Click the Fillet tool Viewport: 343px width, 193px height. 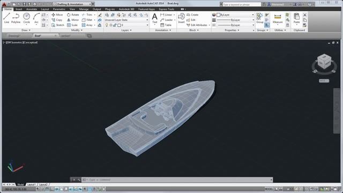click(x=87, y=20)
